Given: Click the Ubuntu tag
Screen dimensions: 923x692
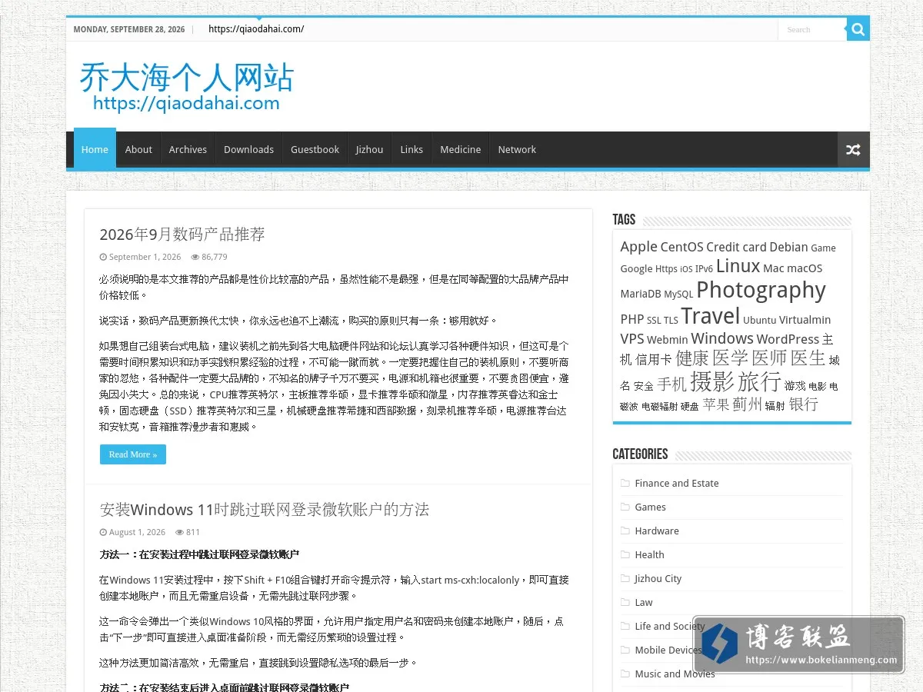Looking at the screenshot, I should [759, 320].
